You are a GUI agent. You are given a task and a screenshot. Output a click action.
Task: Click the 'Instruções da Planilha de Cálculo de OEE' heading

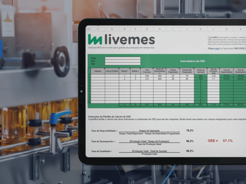pyautogui.click(x=109, y=117)
